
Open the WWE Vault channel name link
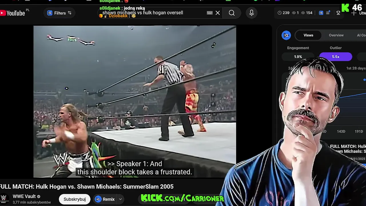[x=24, y=196]
